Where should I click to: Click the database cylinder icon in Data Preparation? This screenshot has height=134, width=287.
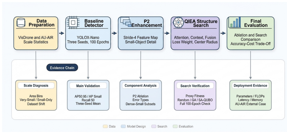pyautogui.click(x=21, y=23)
